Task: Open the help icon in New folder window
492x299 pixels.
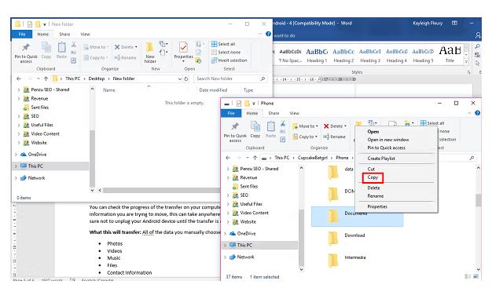Action: (x=268, y=34)
